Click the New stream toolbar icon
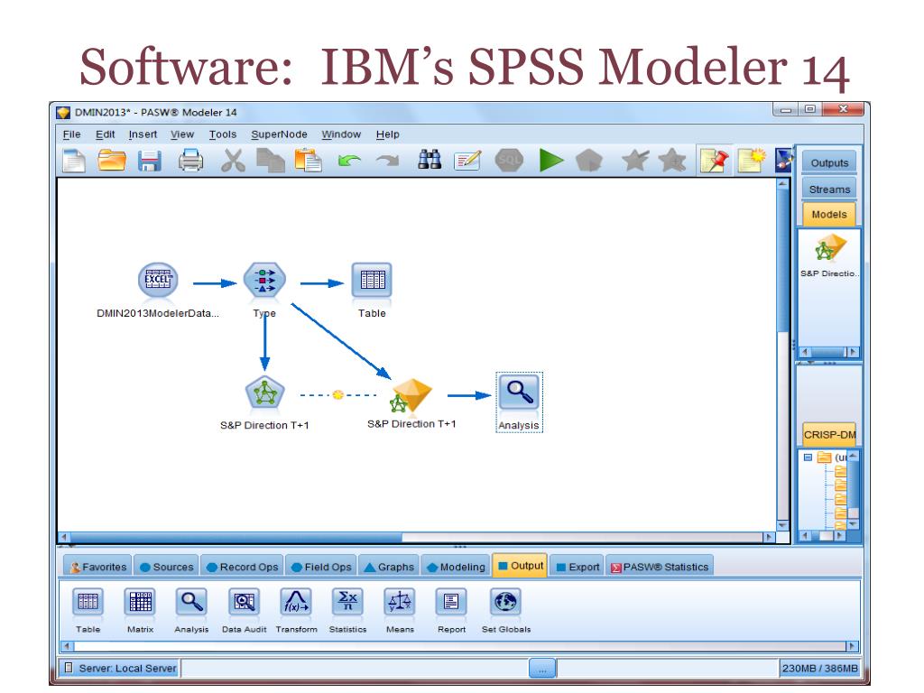Viewport: 924px width, 693px height. pos(74,161)
